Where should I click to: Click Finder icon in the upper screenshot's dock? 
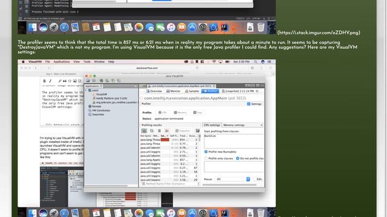(x=33, y=27)
